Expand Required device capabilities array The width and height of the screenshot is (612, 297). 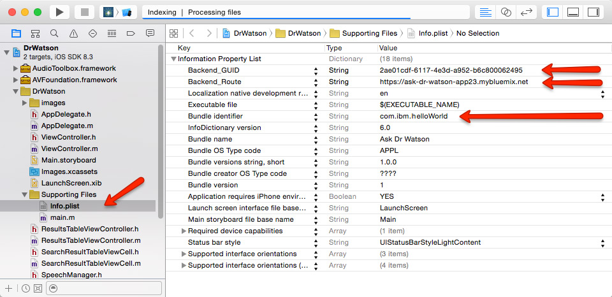pos(184,231)
